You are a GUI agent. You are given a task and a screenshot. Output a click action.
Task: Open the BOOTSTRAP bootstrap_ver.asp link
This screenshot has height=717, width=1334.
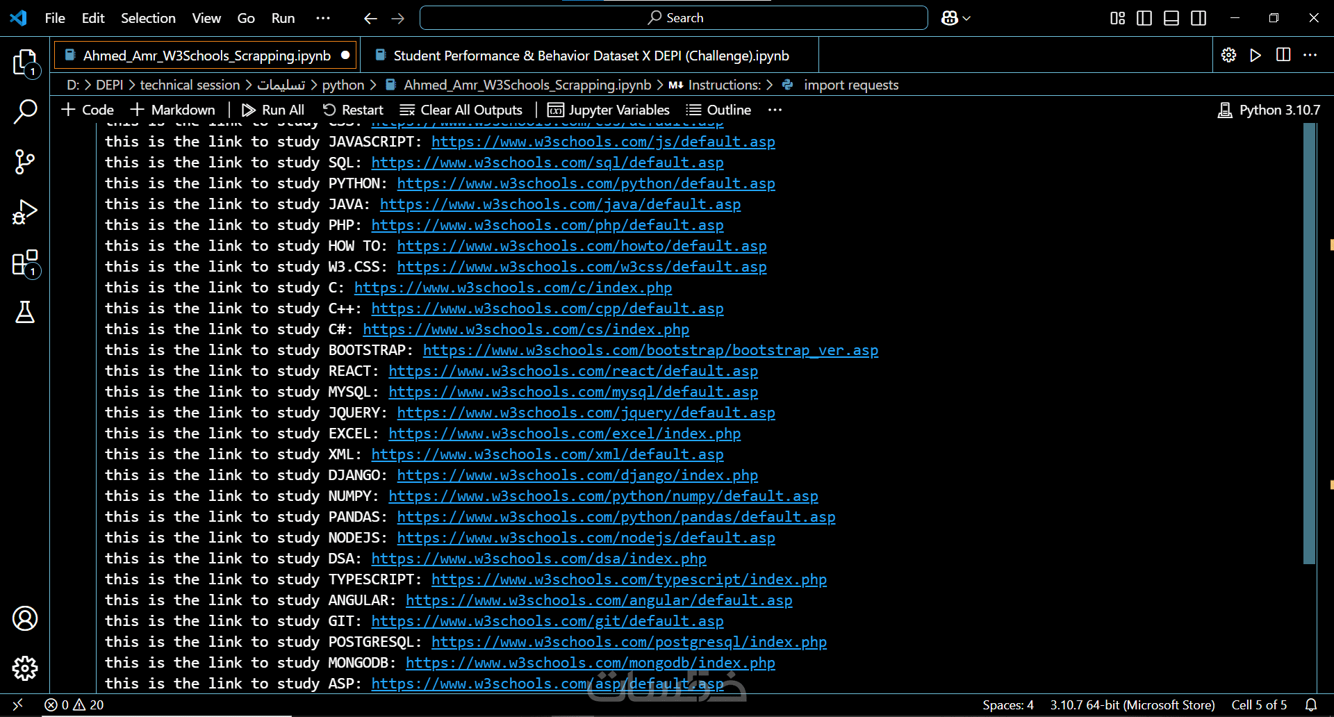coord(650,350)
